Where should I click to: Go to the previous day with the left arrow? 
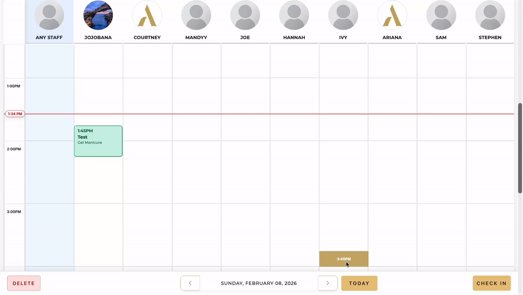tap(190, 283)
